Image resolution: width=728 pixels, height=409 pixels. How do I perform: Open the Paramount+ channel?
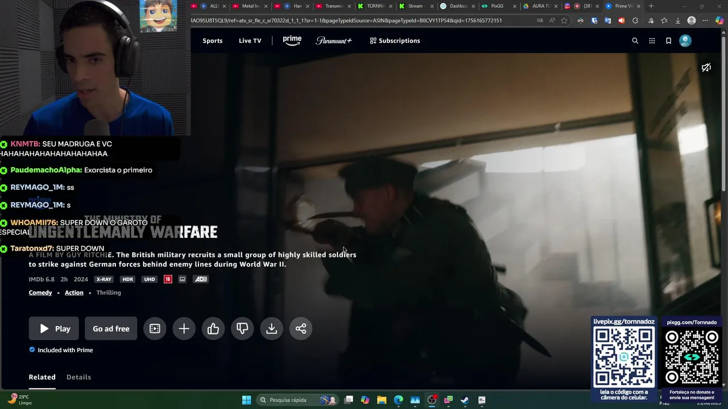[x=334, y=41]
